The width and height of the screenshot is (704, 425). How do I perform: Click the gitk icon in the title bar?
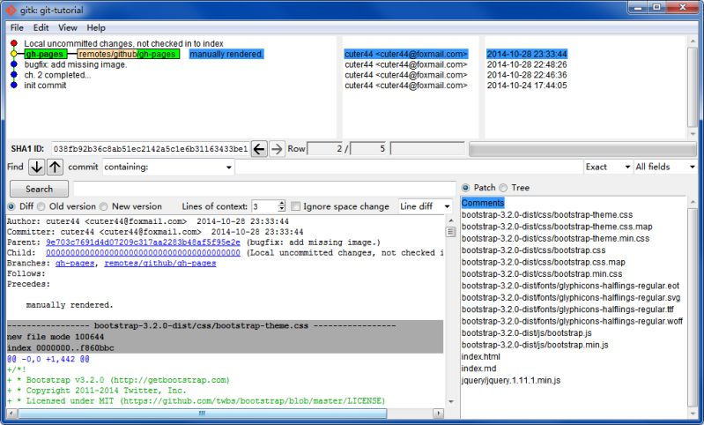(11, 10)
